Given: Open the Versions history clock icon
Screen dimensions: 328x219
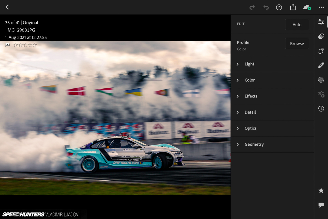Looking at the screenshot, I should click(321, 109).
